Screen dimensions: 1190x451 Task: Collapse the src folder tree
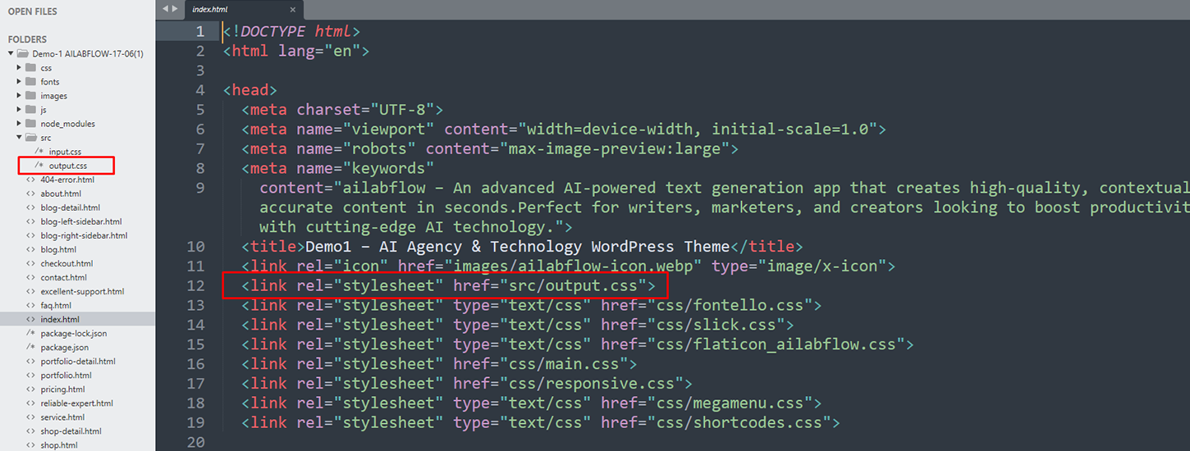19,138
